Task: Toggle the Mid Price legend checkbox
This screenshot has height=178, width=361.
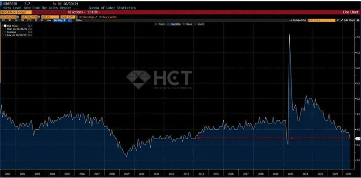Action: click(5, 26)
